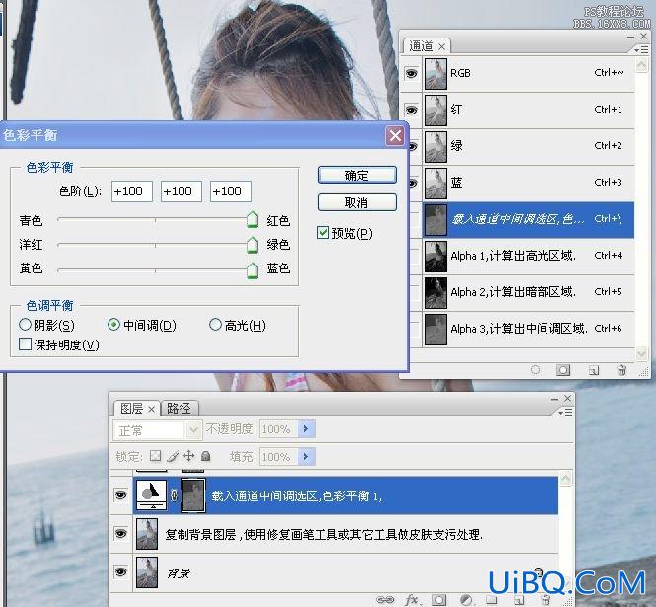This screenshot has width=656, height=607.
Task: Select Alpha 1 高光区域 channel
Action: click(529, 256)
